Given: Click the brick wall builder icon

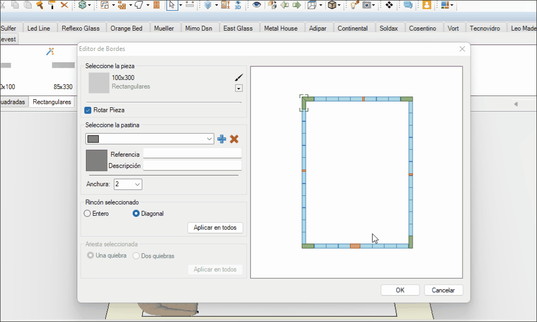Looking at the screenshot, I should (122, 5).
